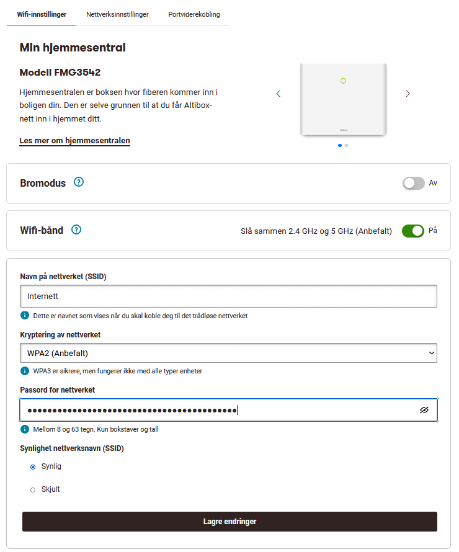The height and width of the screenshot is (552, 459).
Task: Click the info icon below password field
Action: 25,429
